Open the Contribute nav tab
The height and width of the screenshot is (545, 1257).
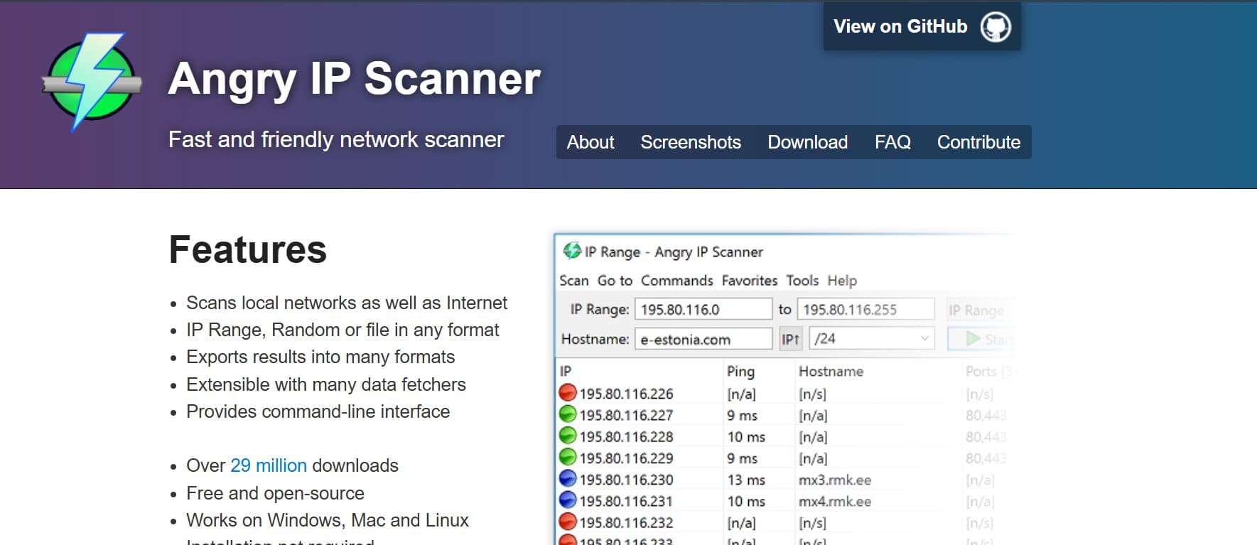pos(978,142)
